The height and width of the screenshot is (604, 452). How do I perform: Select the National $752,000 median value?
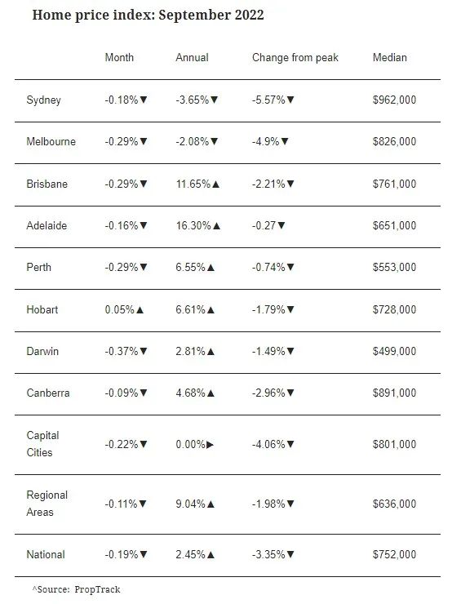[394, 554]
